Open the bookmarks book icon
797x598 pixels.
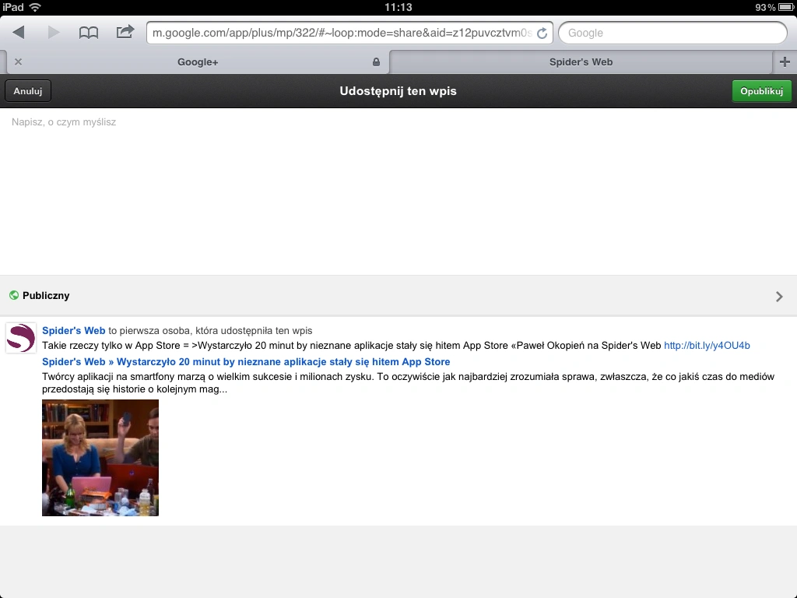(89, 33)
